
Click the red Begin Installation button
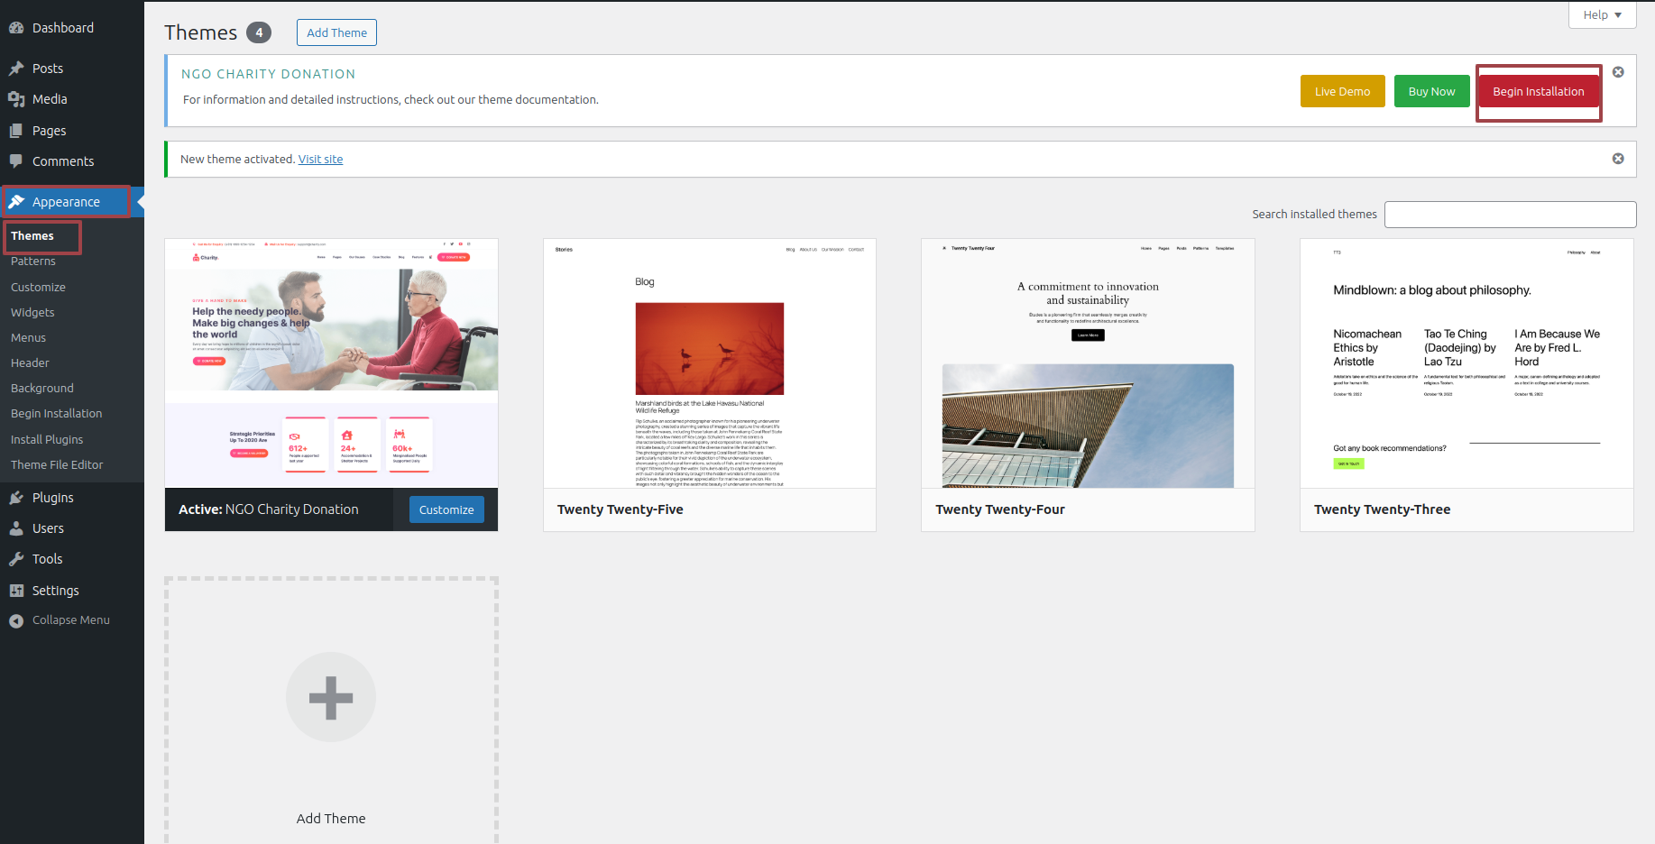click(1538, 91)
